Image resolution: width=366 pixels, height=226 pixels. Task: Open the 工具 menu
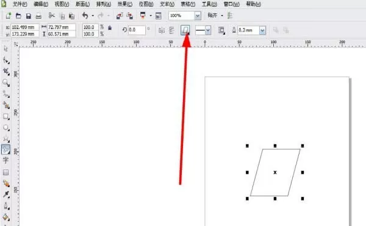click(209, 4)
